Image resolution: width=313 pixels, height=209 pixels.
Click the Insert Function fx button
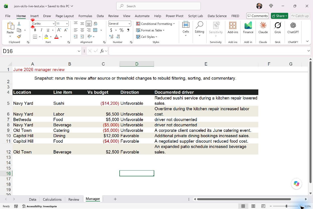(x=102, y=51)
